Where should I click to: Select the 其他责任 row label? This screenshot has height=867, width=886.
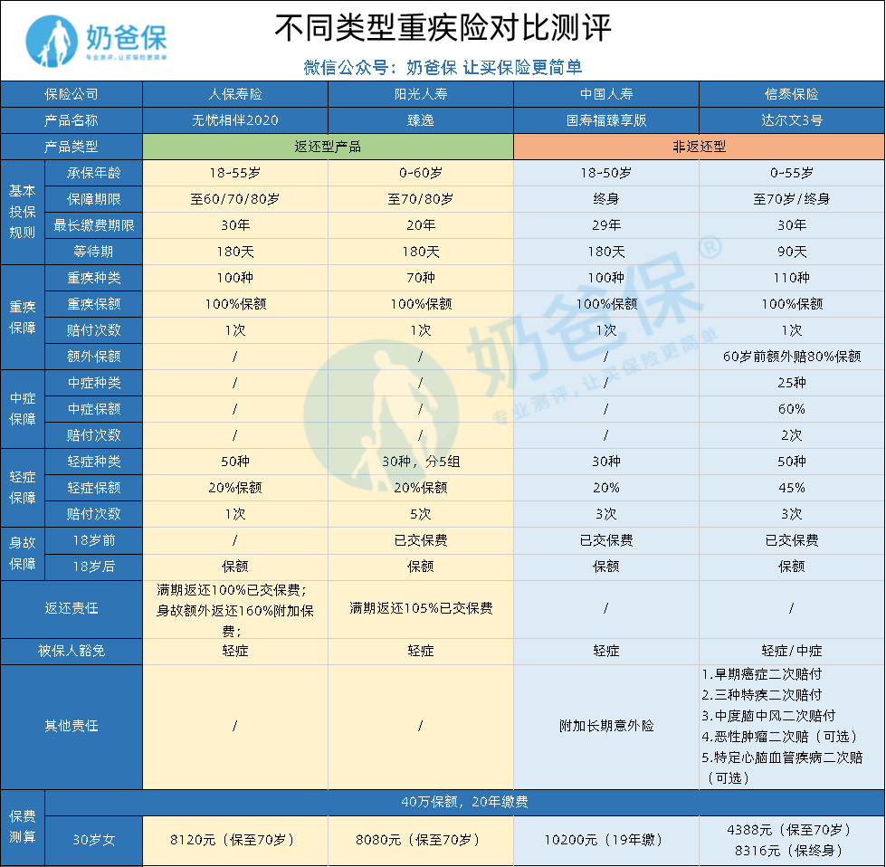click(x=71, y=726)
